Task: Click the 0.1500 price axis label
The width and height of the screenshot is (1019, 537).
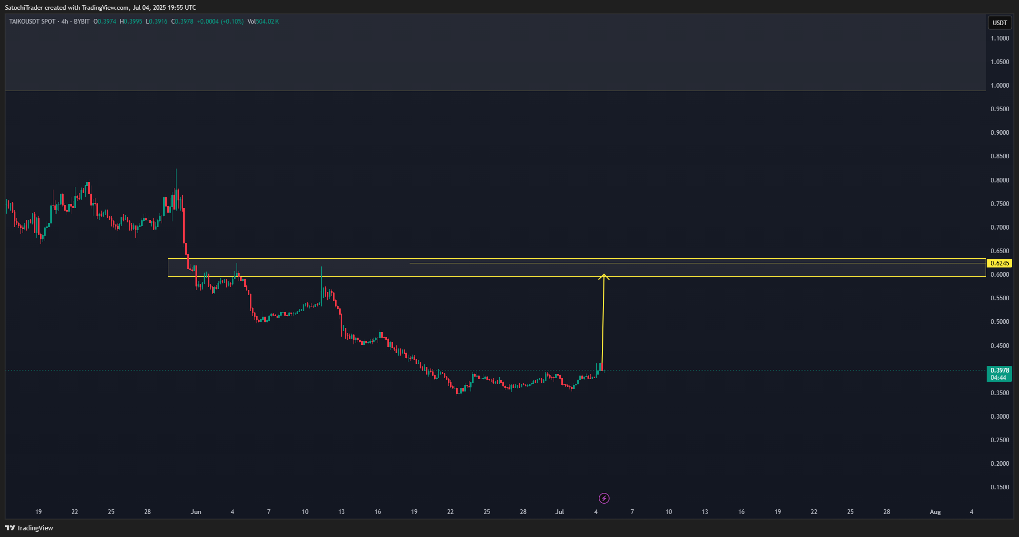Action: point(1000,487)
